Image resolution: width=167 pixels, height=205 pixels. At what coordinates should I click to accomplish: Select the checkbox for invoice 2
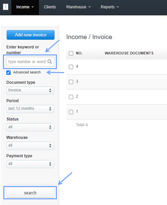[71, 97]
